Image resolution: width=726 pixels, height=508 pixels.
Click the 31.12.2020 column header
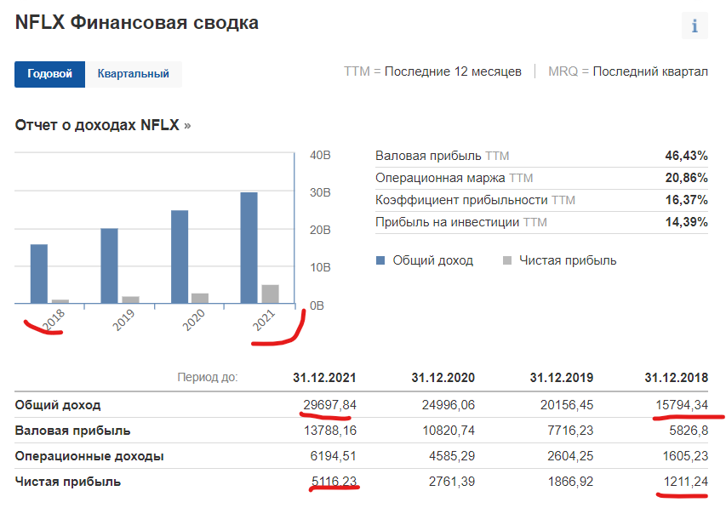(443, 378)
